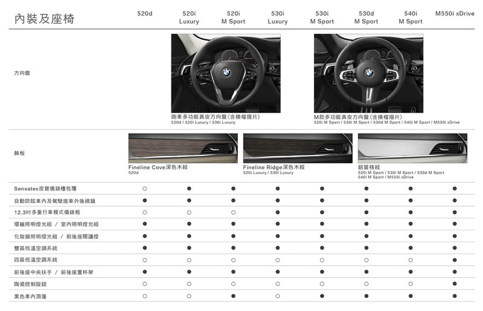Select the 530i Luxury column header

278,17
